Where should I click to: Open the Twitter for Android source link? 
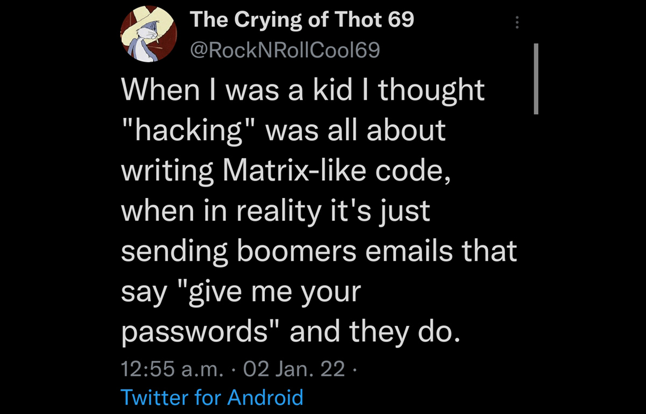coord(212,397)
